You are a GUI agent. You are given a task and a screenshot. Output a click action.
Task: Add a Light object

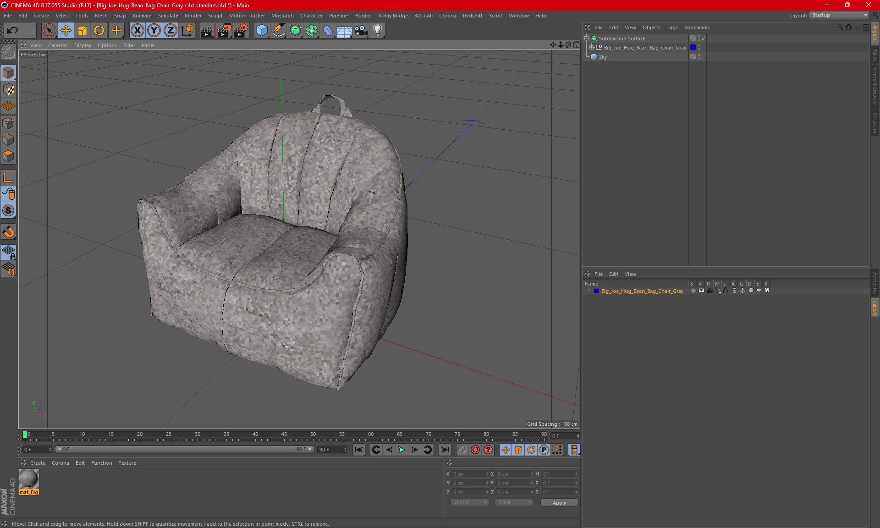378,31
